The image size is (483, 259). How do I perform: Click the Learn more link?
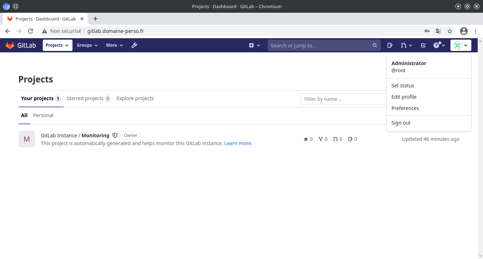click(x=238, y=143)
